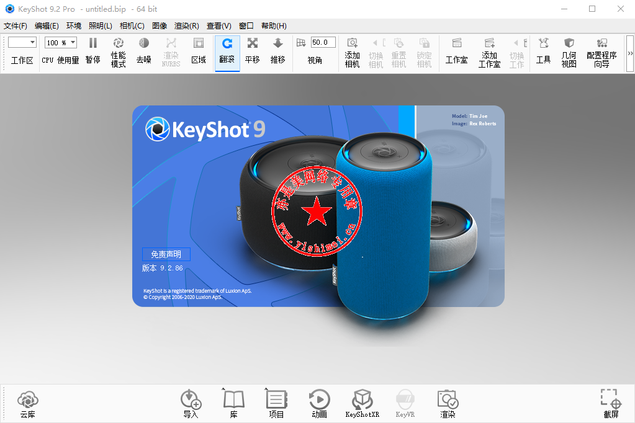
Task: Open the 库 library panel
Action: (x=233, y=404)
